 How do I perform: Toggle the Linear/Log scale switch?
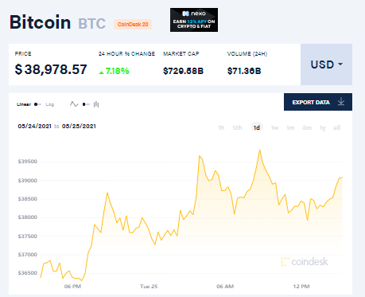[37, 104]
